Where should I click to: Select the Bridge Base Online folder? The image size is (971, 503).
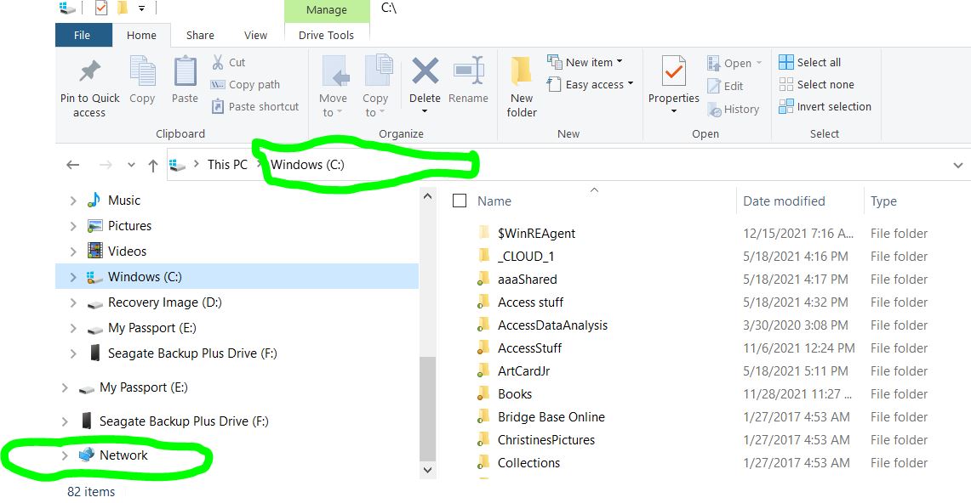[551, 416]
